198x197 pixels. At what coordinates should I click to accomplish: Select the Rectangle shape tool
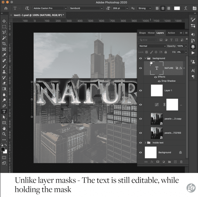click(x=4, y=123)
